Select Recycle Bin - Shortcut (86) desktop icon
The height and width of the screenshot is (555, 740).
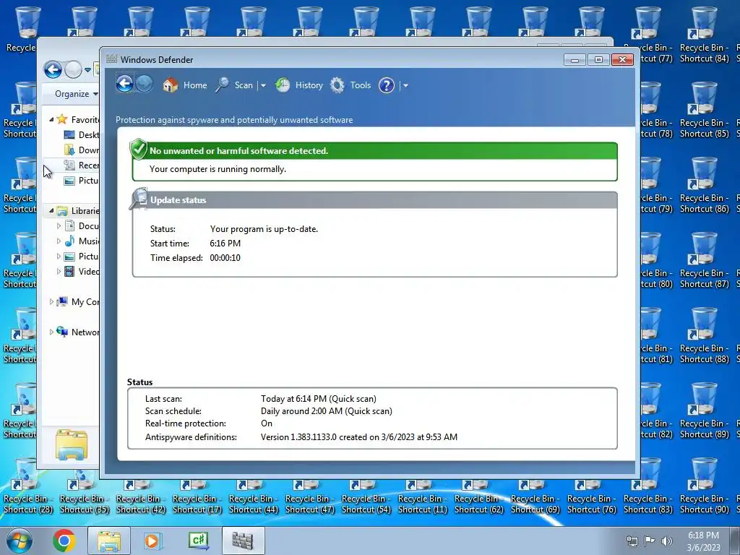point(704,186)
